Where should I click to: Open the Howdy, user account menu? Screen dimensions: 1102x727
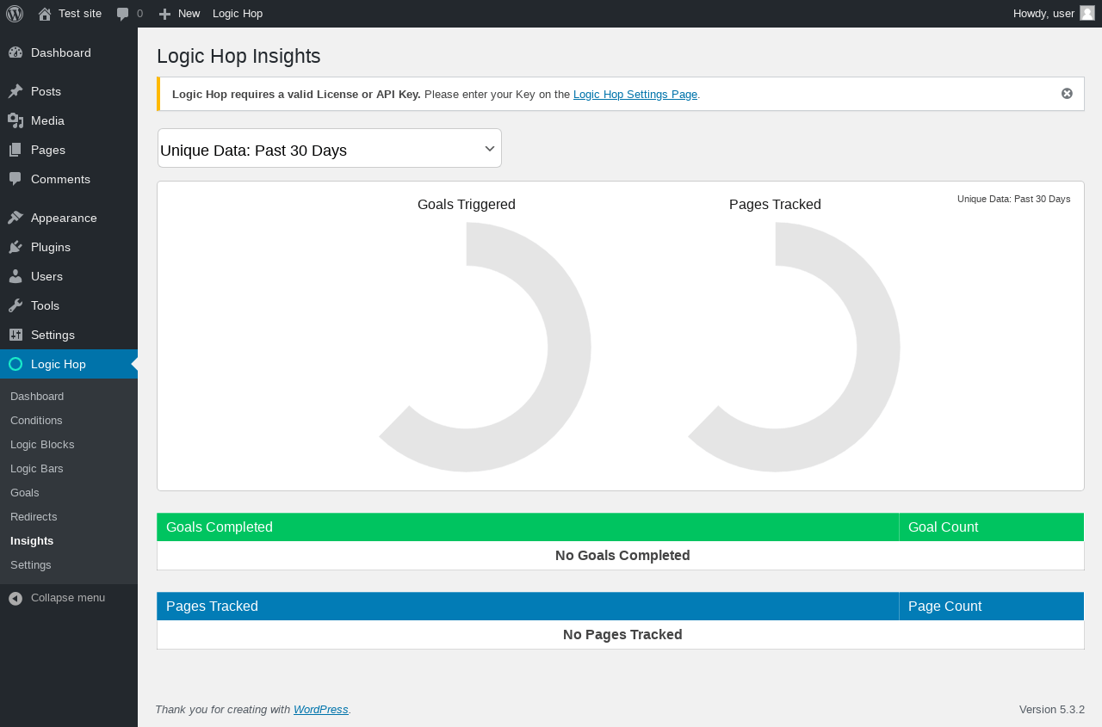point(1054,14)
